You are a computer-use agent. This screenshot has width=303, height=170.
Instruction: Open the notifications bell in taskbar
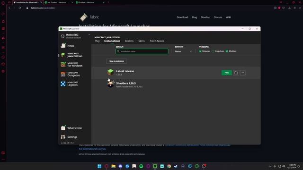(x=299, y=166)
